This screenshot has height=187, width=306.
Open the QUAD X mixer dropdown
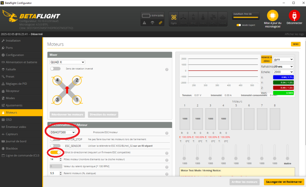coord(67,62)
